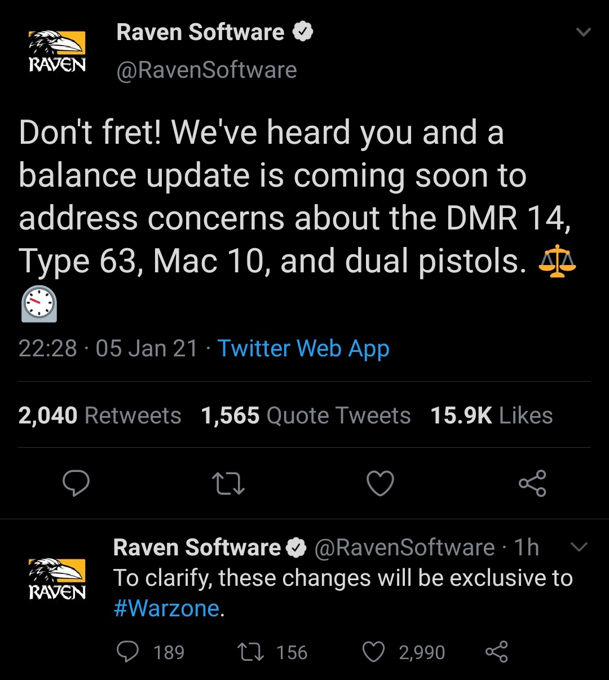The width and height of the screenshot is (609, 680).
Task: Share the Warzone clarification reply
Action: tap(497, 652)
